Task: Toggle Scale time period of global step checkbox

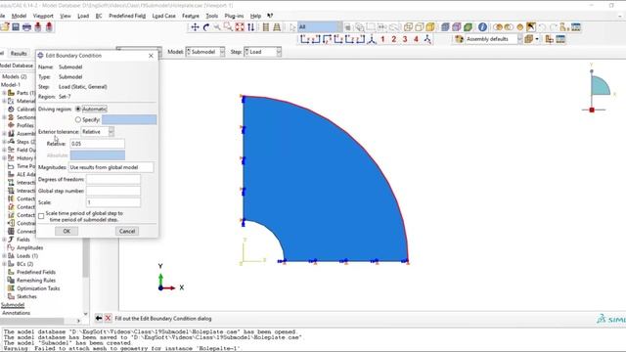Action: coord(41,216)
